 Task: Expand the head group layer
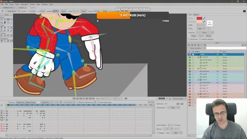pyautogui.click(x=198, y=69)
